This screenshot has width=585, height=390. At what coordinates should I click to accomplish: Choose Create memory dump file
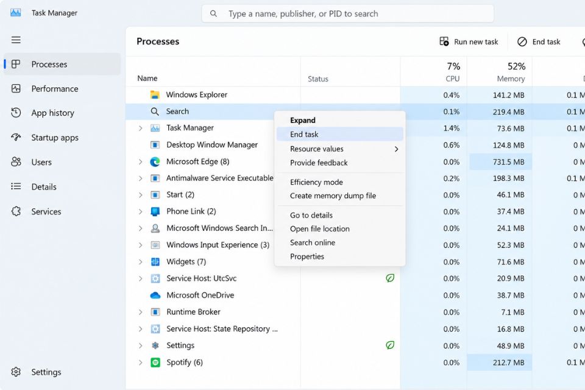click(x=340, y=196)
